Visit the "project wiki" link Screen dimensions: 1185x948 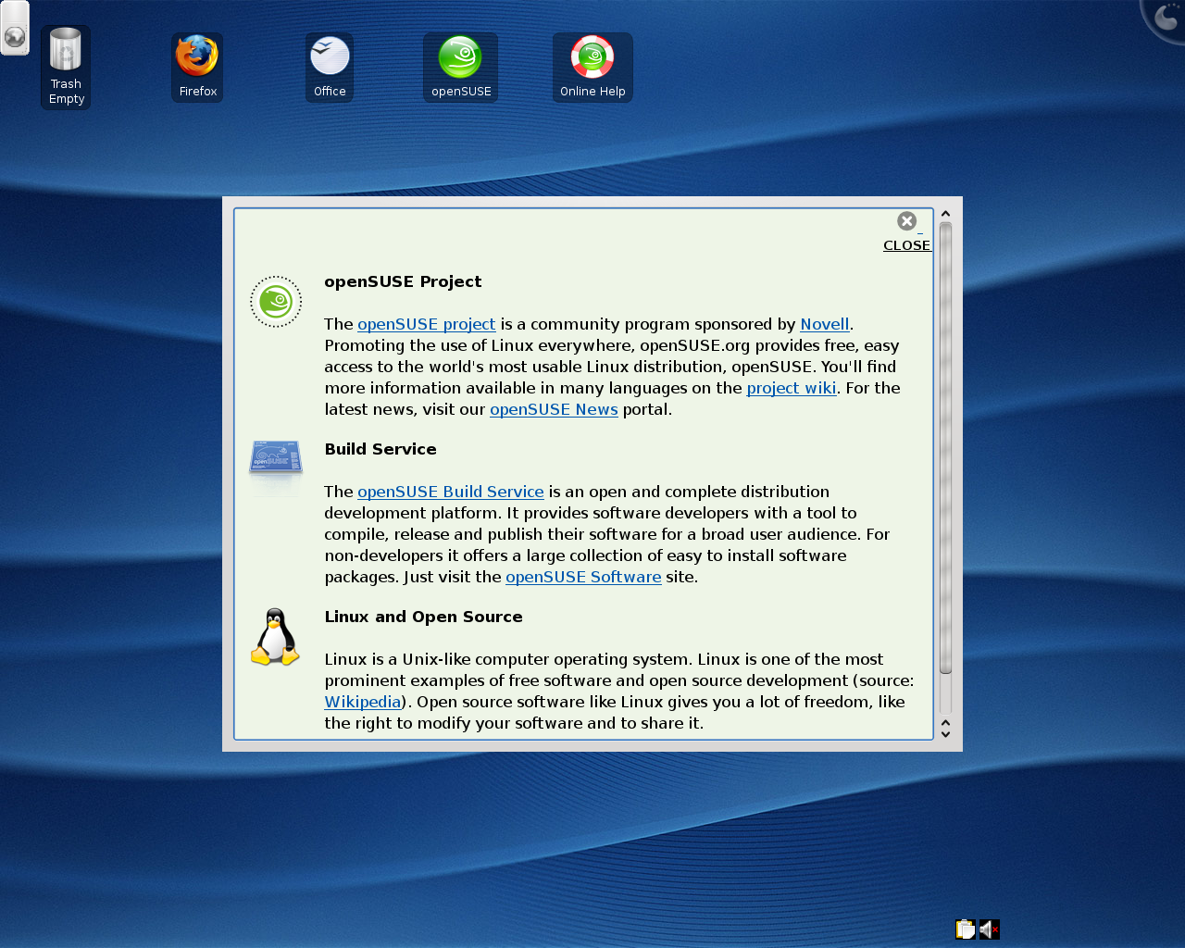792,388
